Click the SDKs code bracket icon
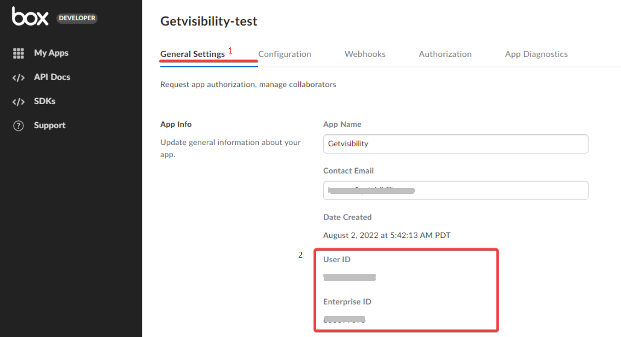This screenshot has width=621, height=337. click(19, 102)
